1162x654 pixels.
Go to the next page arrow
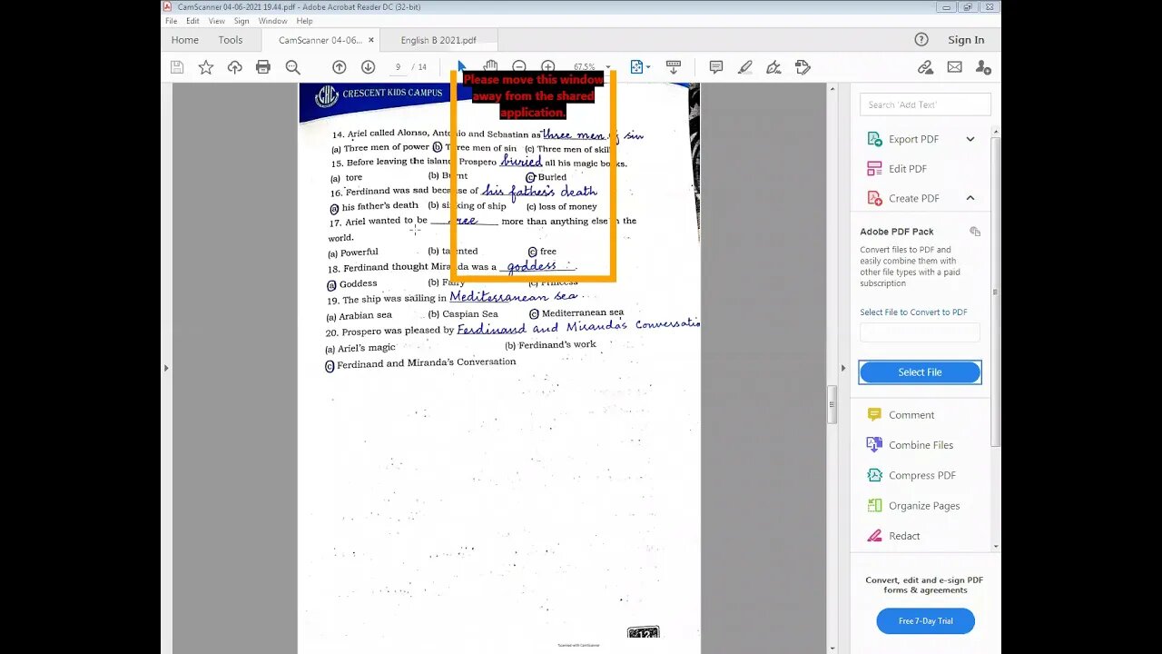pyautogui.click(x=368, y=67)
